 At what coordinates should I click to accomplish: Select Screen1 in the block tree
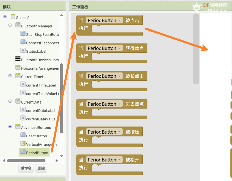(x=23, y=18)
